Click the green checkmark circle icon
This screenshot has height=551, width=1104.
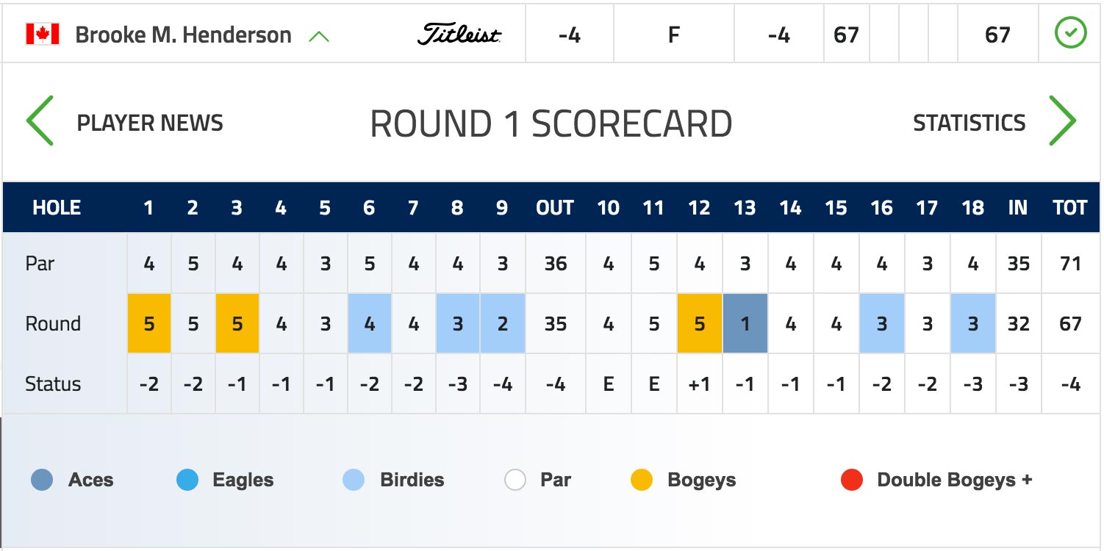click(1070, 34)
